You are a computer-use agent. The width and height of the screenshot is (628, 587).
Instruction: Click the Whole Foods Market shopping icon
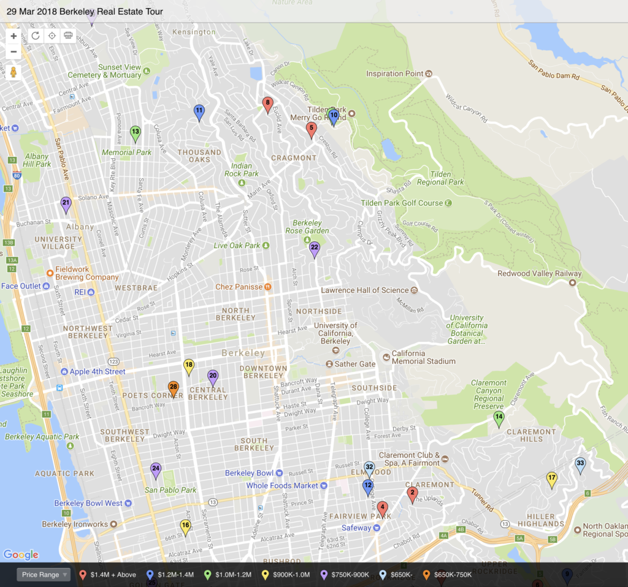coord(324,486)
